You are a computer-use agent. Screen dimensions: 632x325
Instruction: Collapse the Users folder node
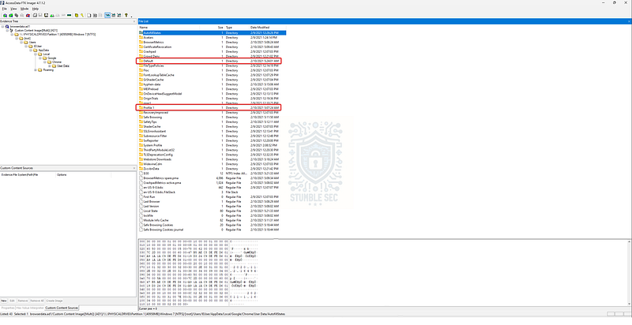[21, 43]
